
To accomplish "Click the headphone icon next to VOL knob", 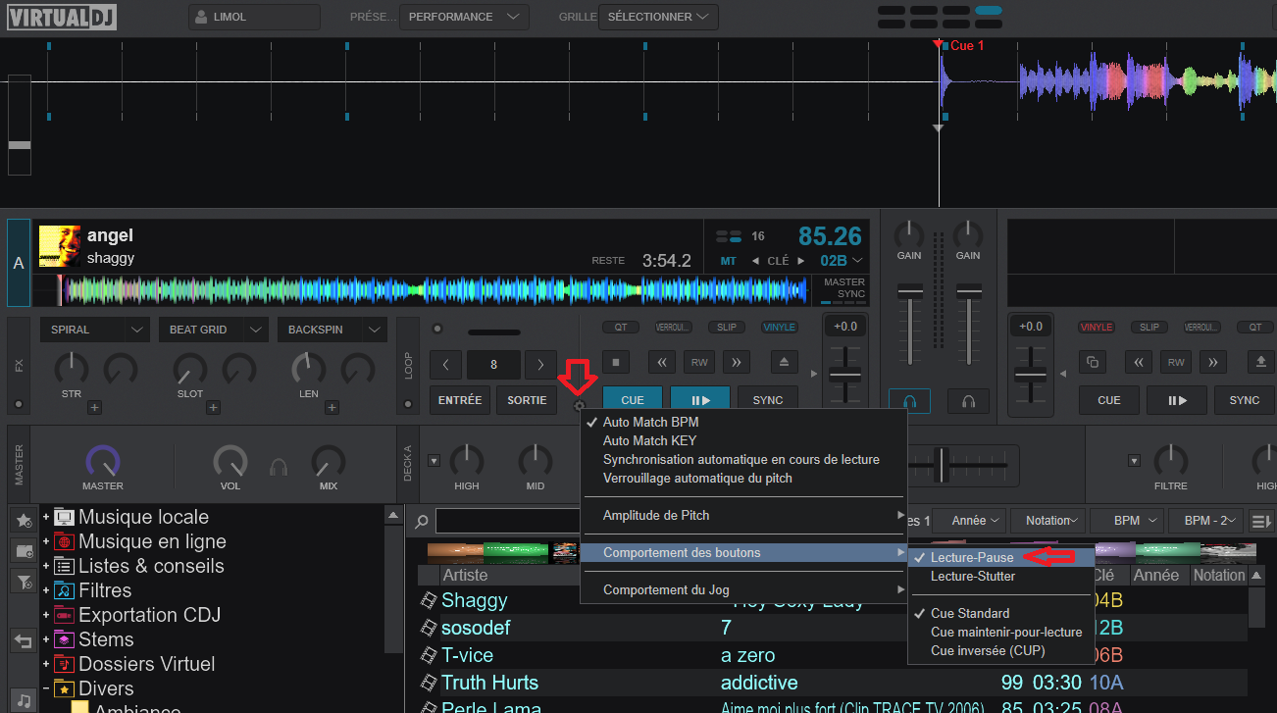I will click(x=279, y=467).
